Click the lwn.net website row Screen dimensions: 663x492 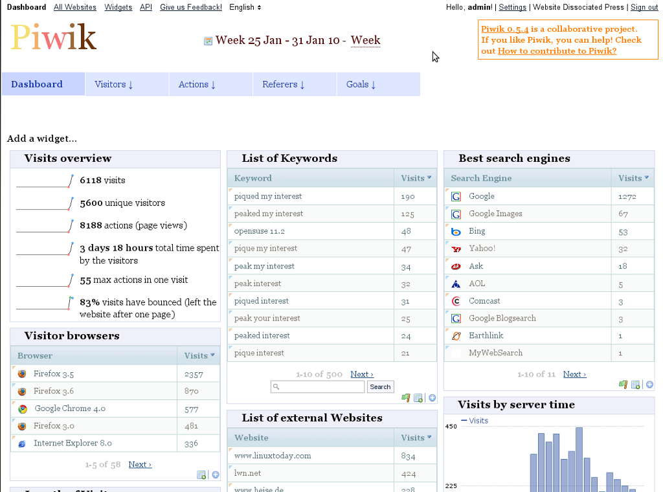pyautogui.click(x=332, y=473)
